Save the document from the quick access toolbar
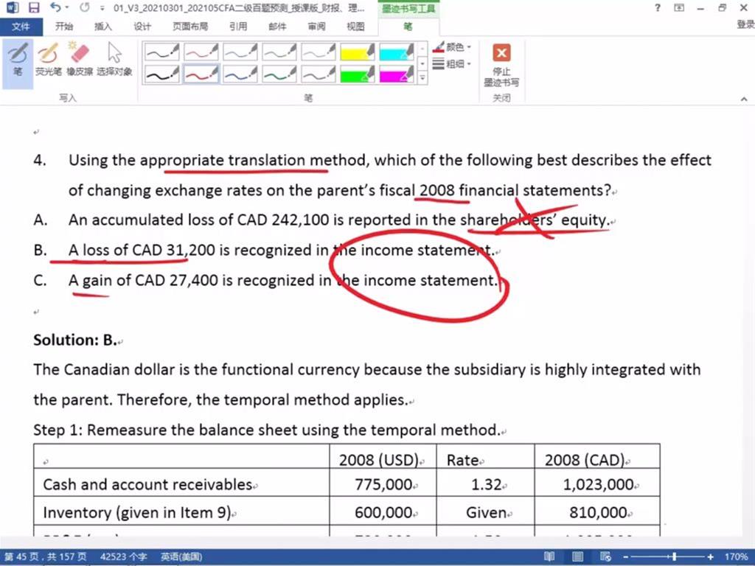This screenshot has width=755, height=566. (34, 8)
